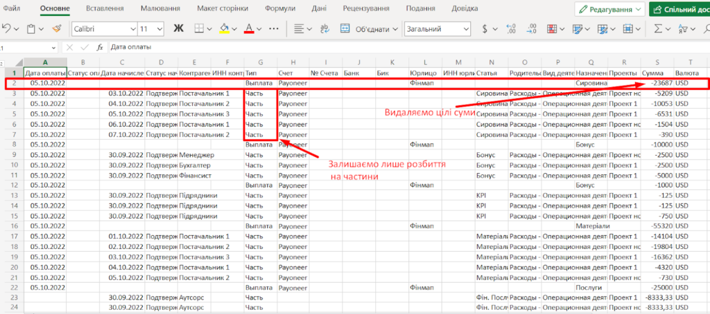
Task: Open Conditional Formatting icon
Action: pyautogui.click(x=552, y=29)
